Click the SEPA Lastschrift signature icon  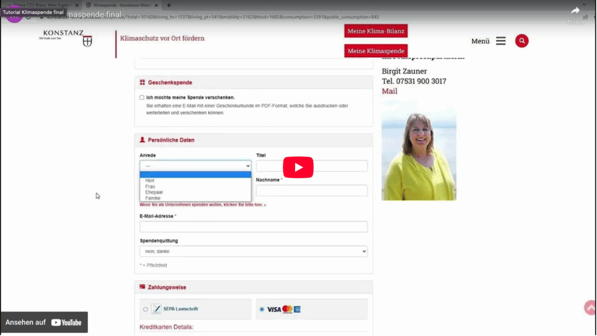pos(156,309)
